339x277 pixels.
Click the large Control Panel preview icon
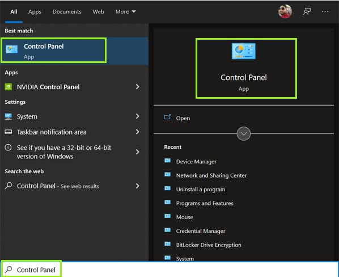click(244, 51)
